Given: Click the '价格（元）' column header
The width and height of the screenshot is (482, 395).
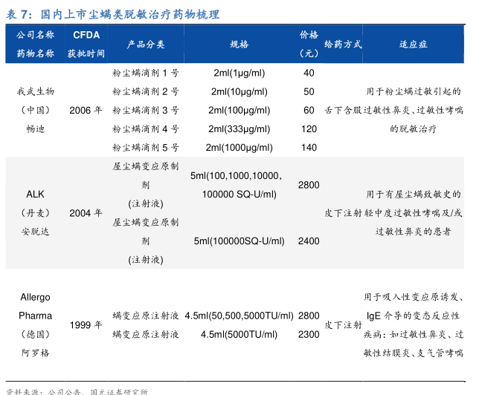Looking at the screenshot, I should [x=309, y=44].
